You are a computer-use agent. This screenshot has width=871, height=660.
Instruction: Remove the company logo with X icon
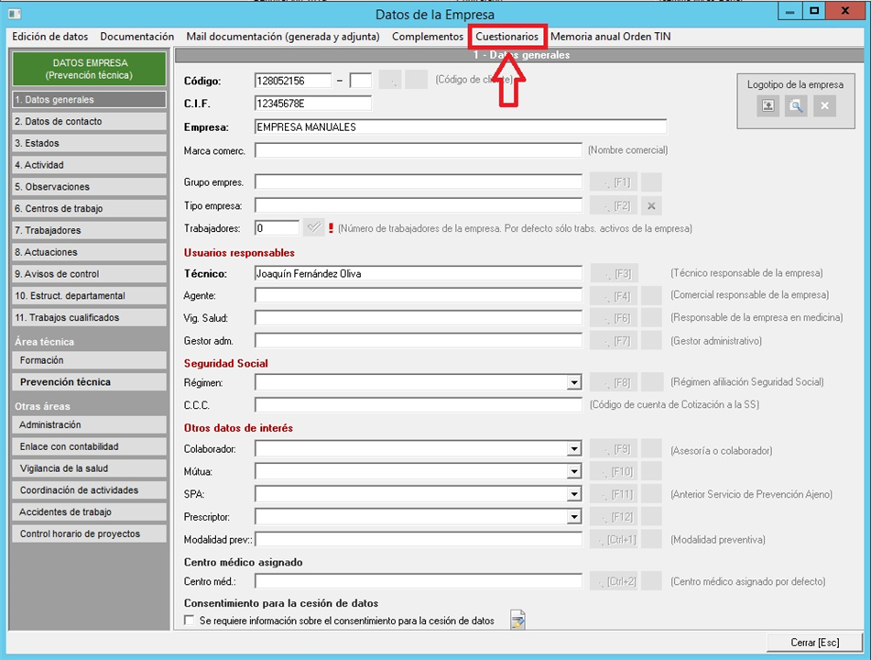click(x=823, y=106)
